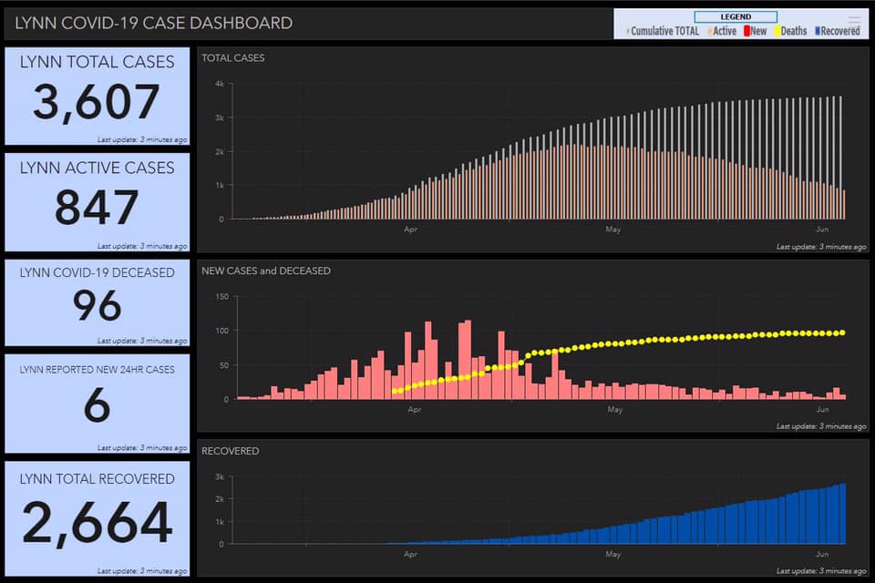
Task: Click the May axis label on Total Cases chart
Action: coord(613,230)
